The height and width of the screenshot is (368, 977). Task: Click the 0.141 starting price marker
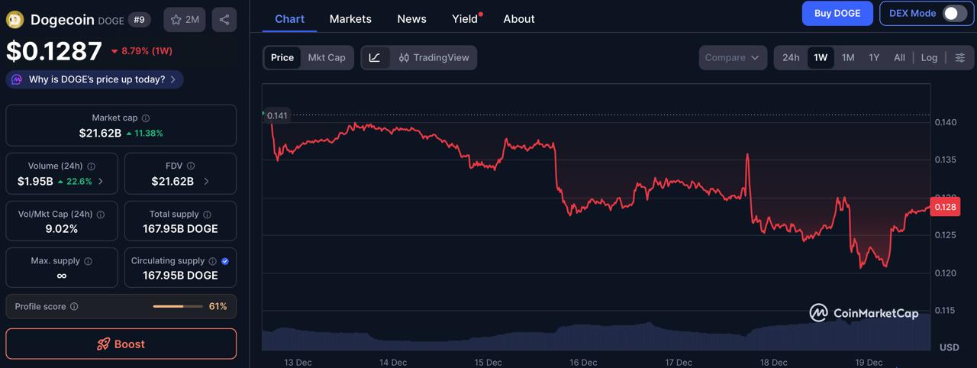tap(276, 115)
